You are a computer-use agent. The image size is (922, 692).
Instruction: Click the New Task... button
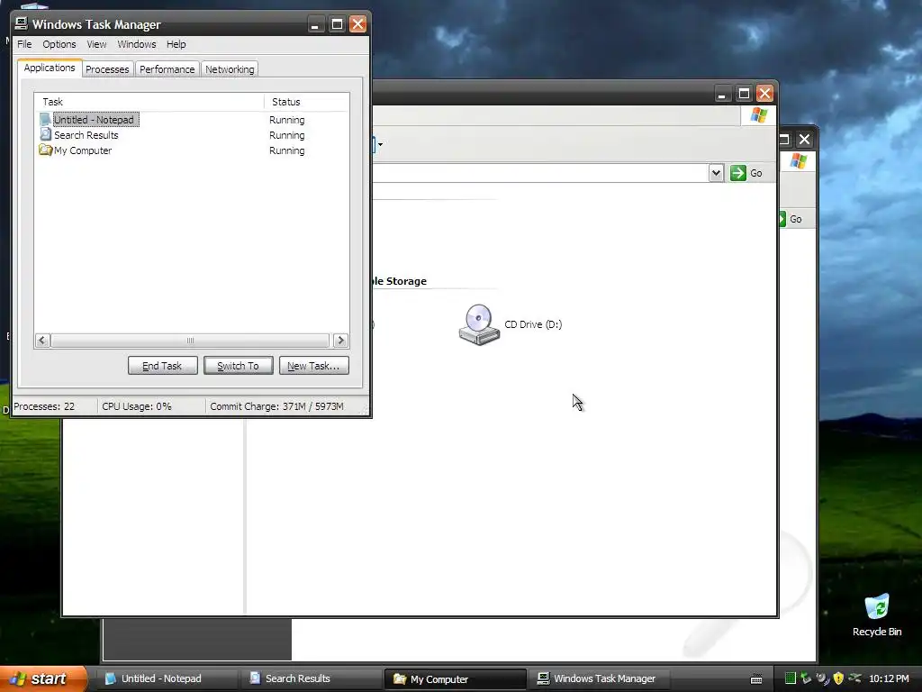[313, 366]
